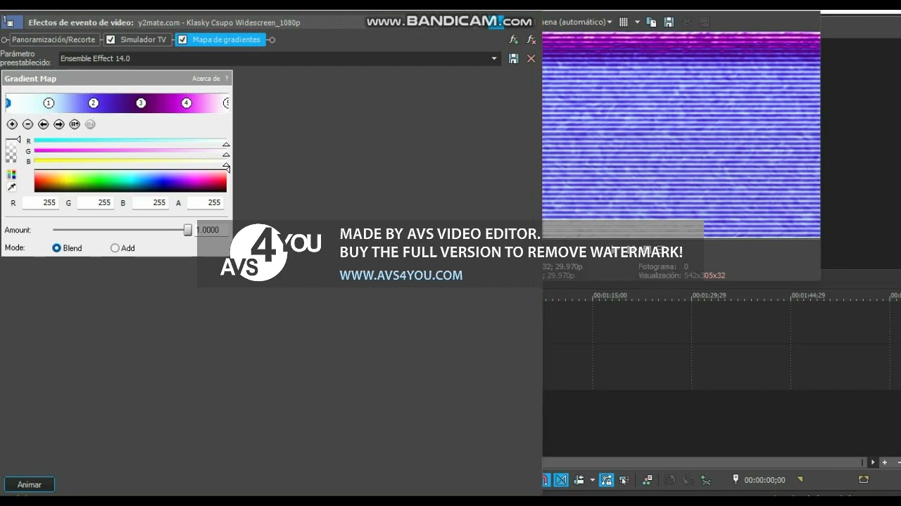Open the Panoramización/Recorte chain item
Image resolution: width=901 pixels, height=506 pixels.
click(53, 40)
